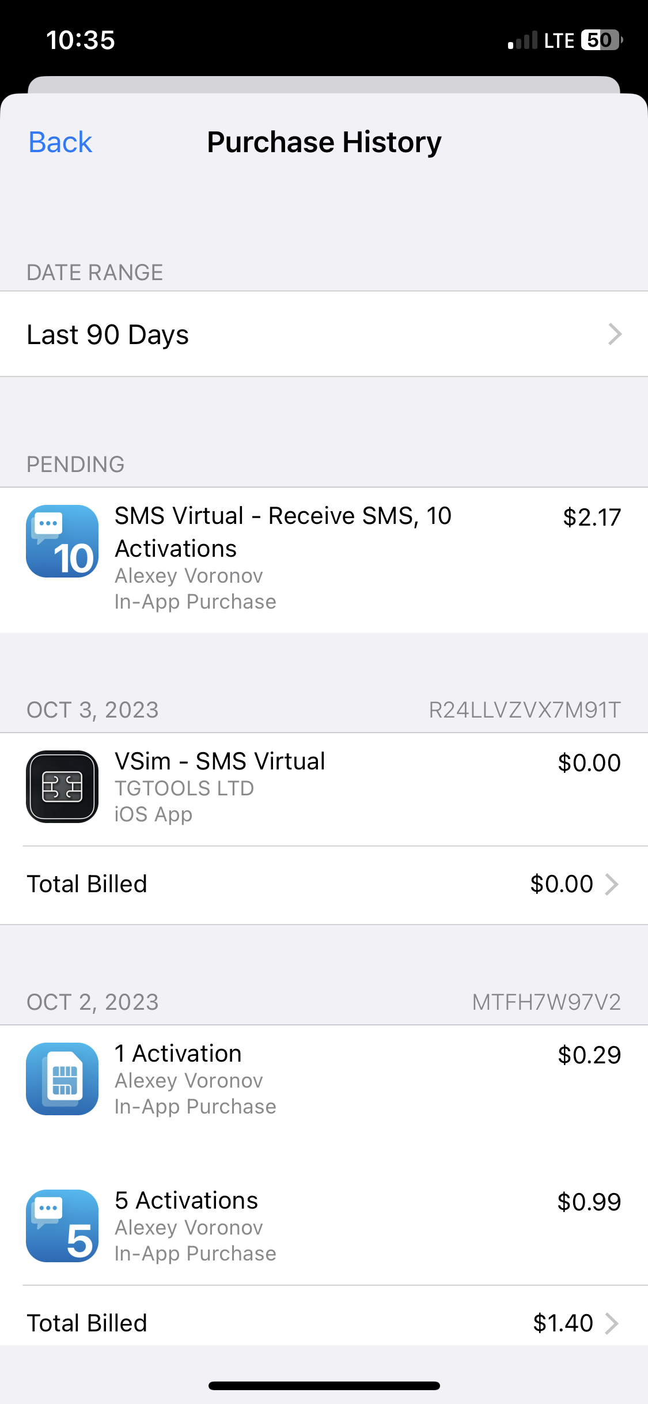Tap the home indicator bar
This screenshot has width=648, height=1404.
[x=324, y=1386]
